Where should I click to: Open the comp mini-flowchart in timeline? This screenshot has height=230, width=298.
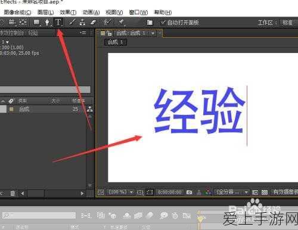86,216
